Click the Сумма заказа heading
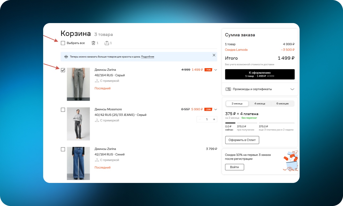Screen dimensions: 343x206 point(240,35)
